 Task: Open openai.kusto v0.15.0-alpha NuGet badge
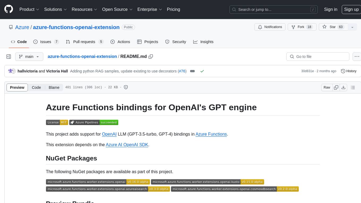pos(208,182)
